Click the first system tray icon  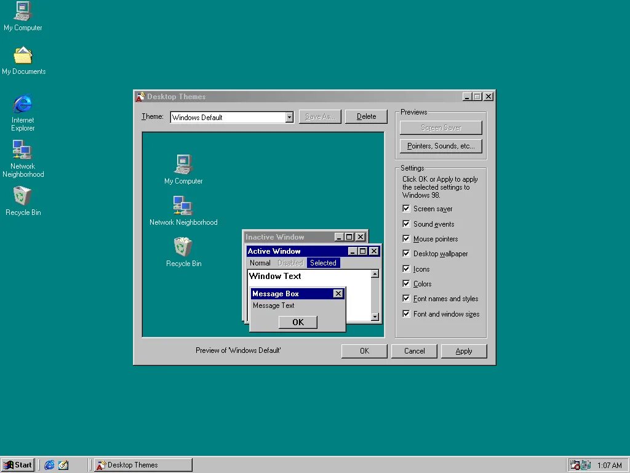pos(575,465)
